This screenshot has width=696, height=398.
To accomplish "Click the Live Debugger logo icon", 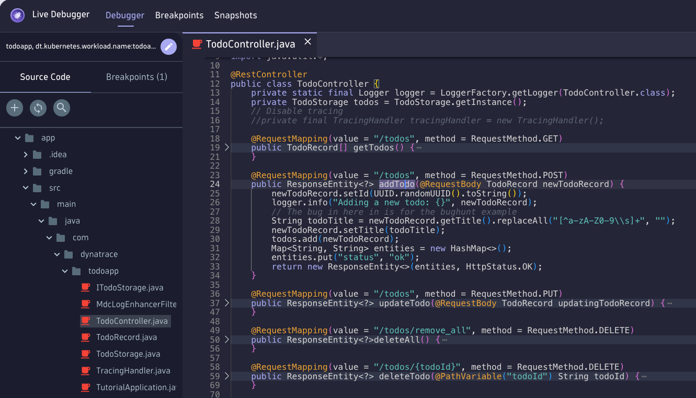I will pos(17,15).
